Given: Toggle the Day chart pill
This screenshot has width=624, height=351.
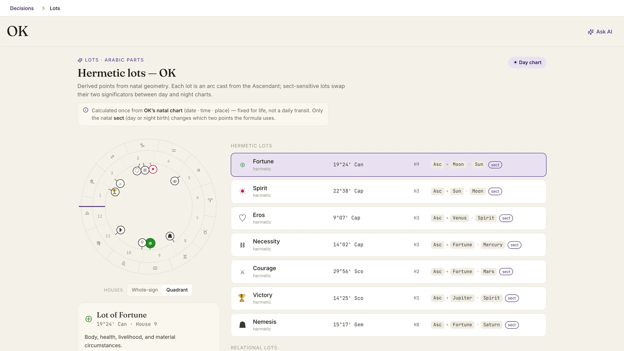Looking at the screenshot, I should (x=527, y=62).
